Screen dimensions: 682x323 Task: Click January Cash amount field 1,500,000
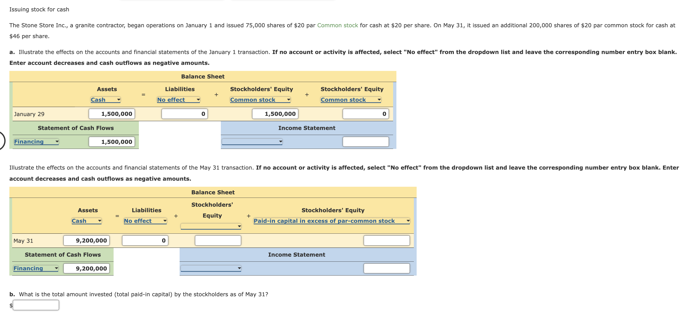pos(112,114)
